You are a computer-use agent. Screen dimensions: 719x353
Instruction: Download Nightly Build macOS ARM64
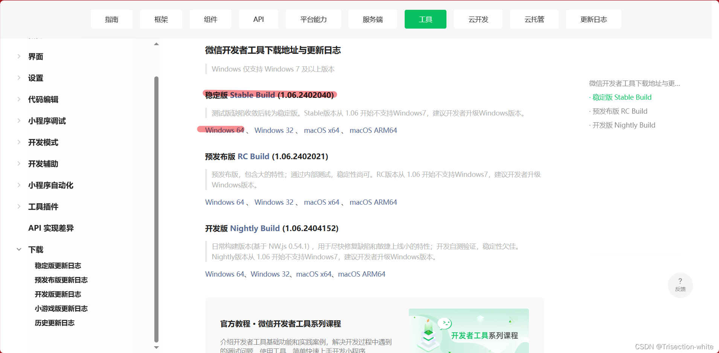click(362, 274)
